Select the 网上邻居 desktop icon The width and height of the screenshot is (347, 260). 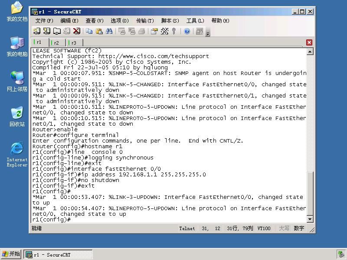click(x=17, y=81)
